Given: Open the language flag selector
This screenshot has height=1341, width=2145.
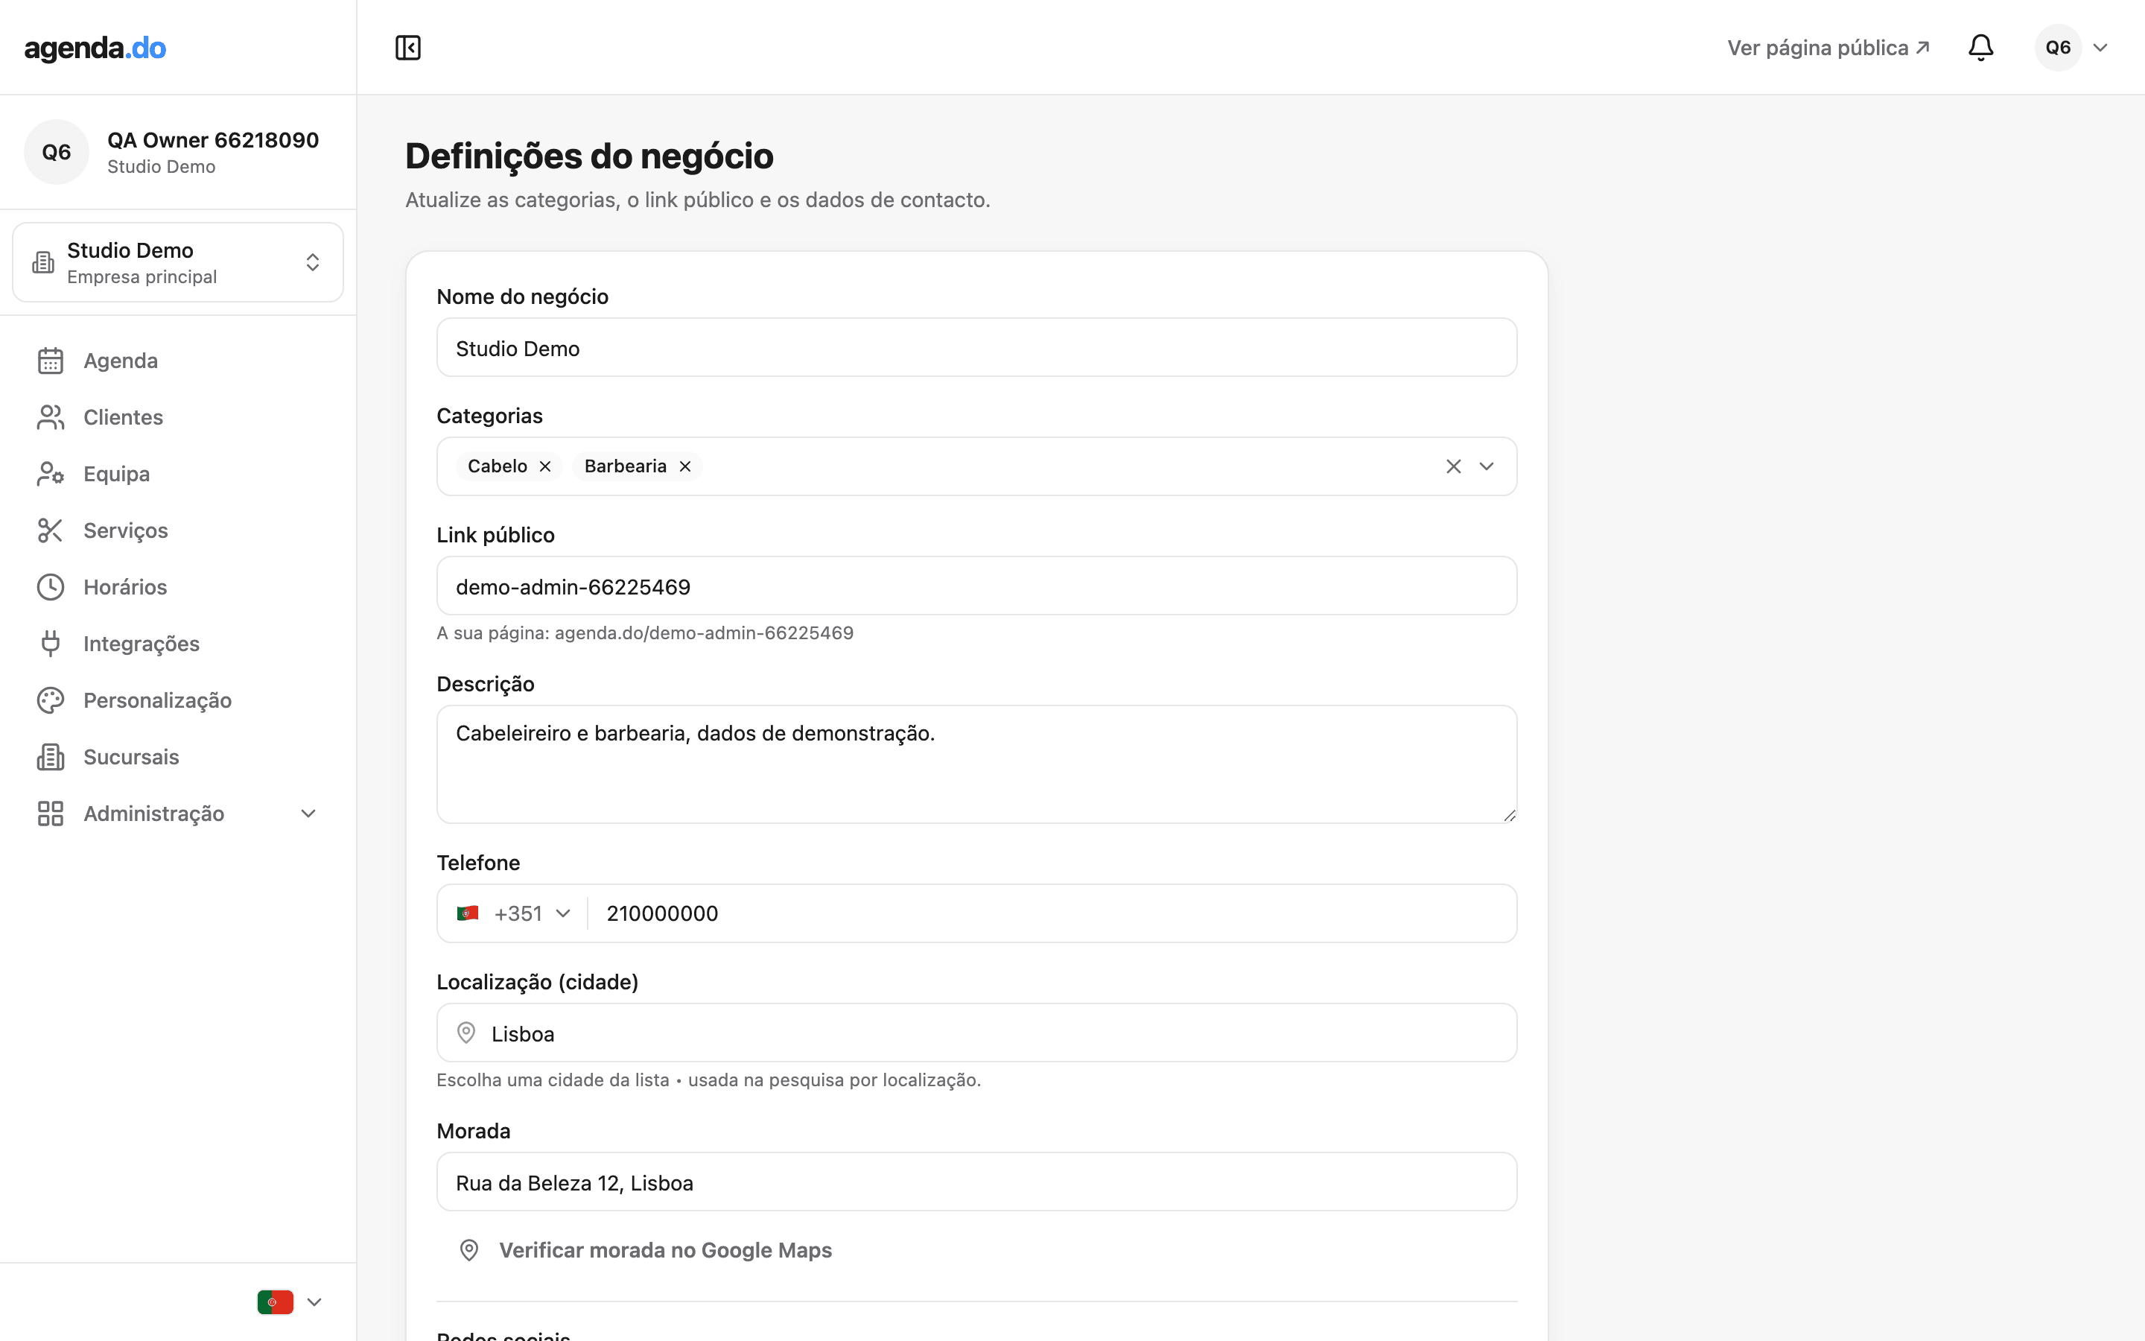Looking at the screenshot, I should 290,1302.
